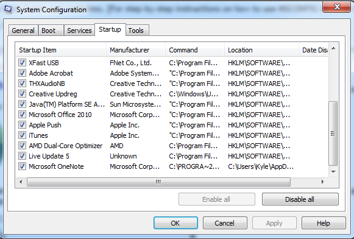
Task: Click the AMD manufacturer cell
Action: pos(116,146)
